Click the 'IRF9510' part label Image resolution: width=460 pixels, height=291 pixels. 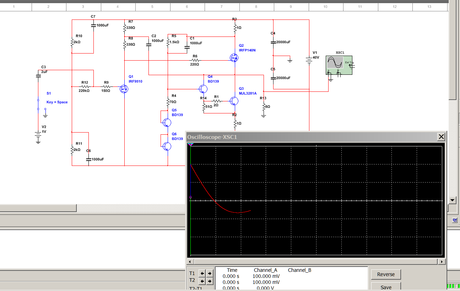pos(135,82)
